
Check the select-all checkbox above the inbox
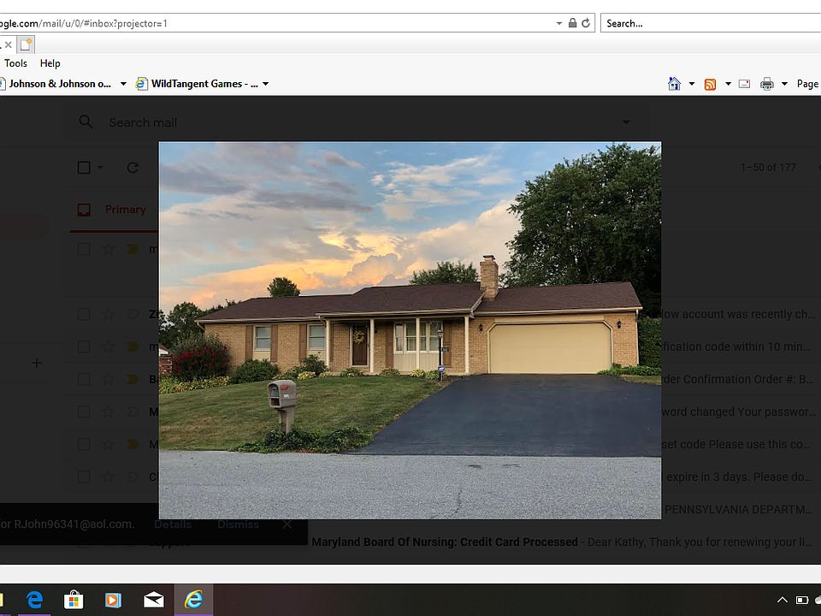click(83, 167)
